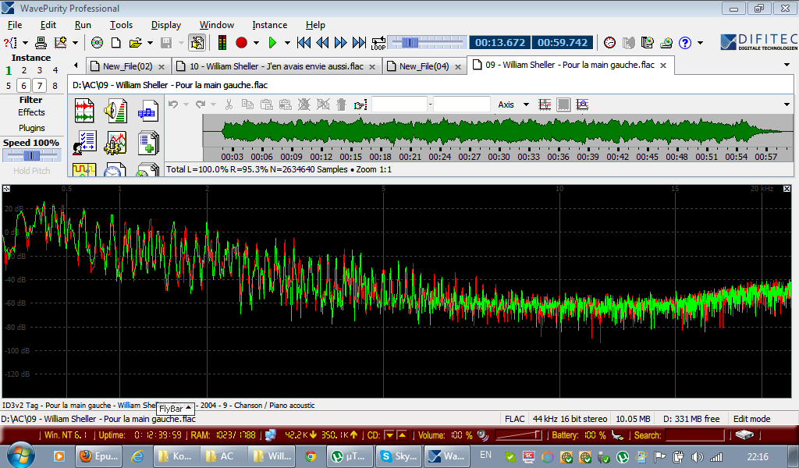Switch to the New_File(04) tab

424,66
